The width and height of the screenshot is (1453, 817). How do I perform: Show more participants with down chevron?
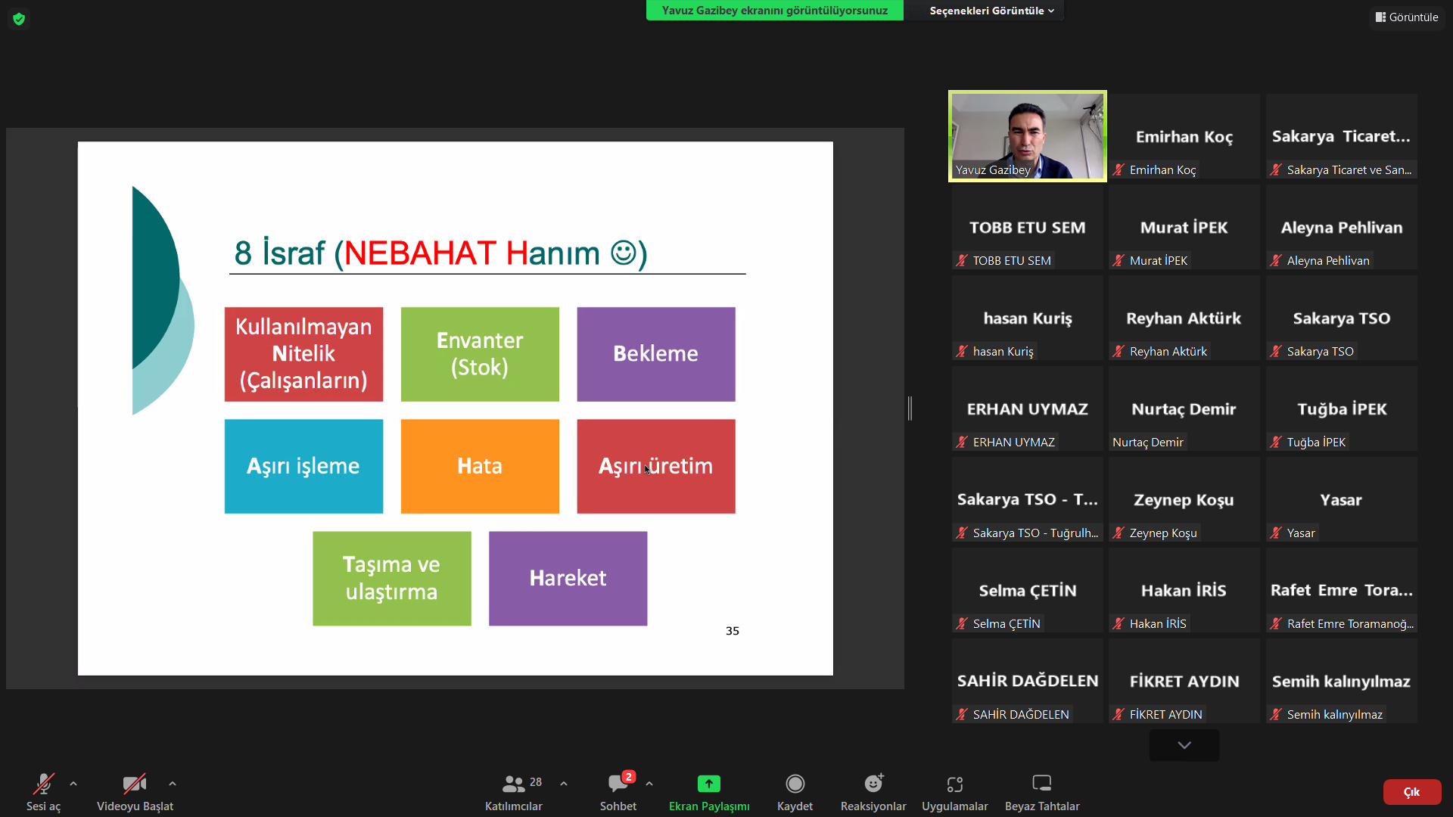[x=1184, y=745]
